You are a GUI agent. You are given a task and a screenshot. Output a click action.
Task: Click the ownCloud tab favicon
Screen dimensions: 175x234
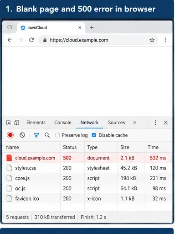point(23,28)
